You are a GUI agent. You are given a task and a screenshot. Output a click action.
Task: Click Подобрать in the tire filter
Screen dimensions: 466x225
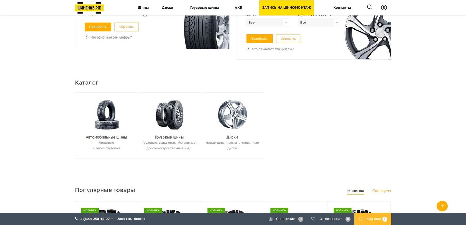point(98,27)
